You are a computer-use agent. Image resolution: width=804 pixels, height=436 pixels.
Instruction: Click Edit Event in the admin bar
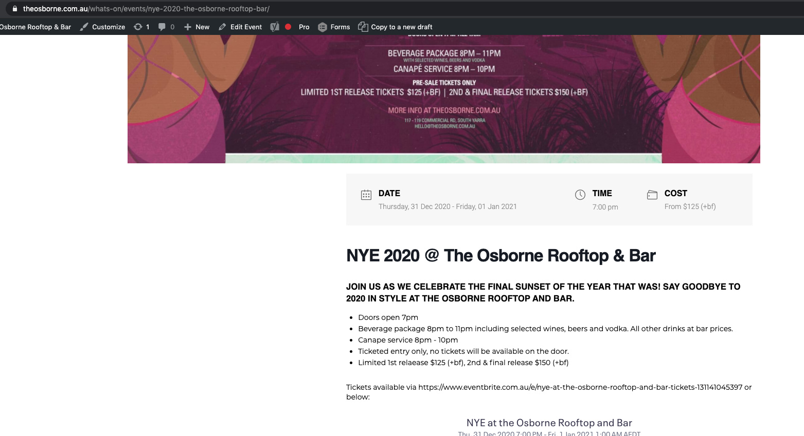pos(240,27)
